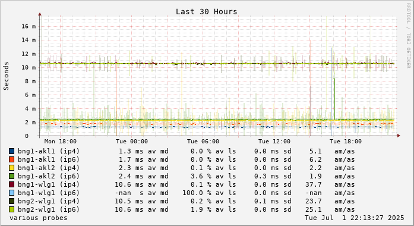Click the Mon 18:00 time axis label

click(x=61, y=142)
